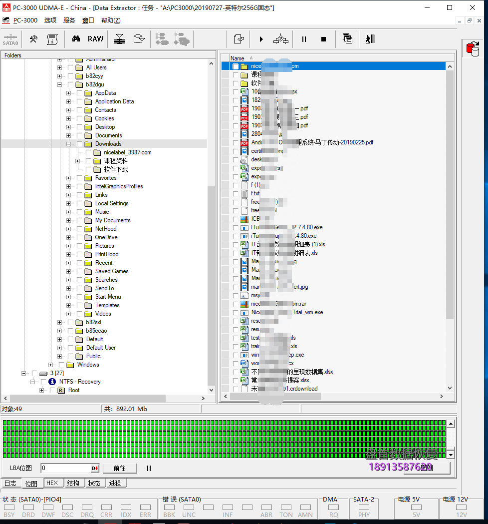Click the binoculars search icon

coord(76,39)
